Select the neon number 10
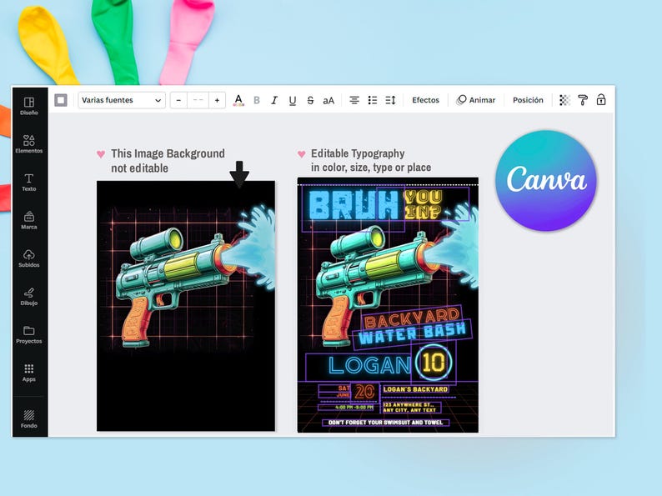Screen dimensions: 662x496 [x=434, y=362]
